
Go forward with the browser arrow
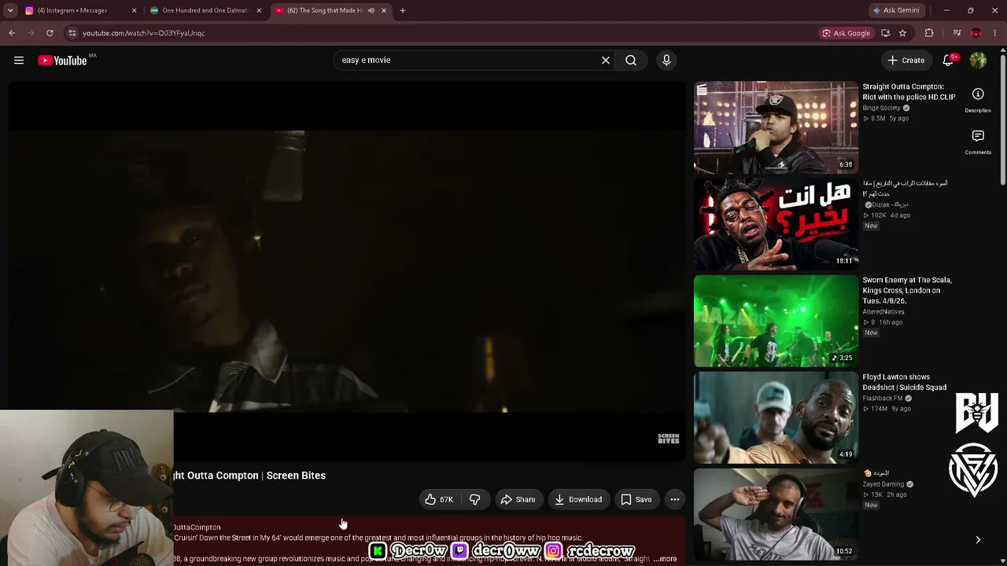point(31,33)
